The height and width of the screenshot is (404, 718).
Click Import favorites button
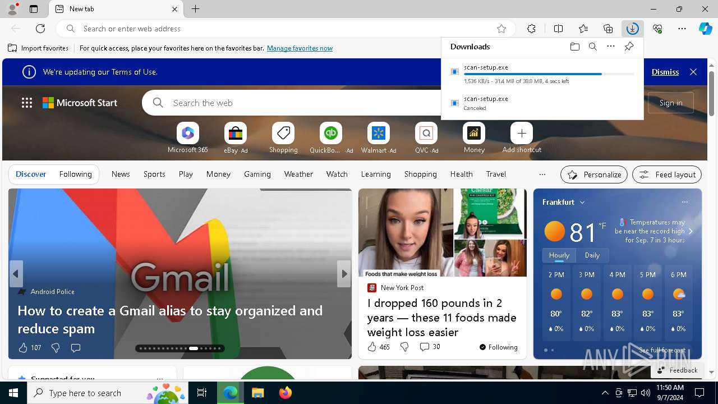[38, 48]
